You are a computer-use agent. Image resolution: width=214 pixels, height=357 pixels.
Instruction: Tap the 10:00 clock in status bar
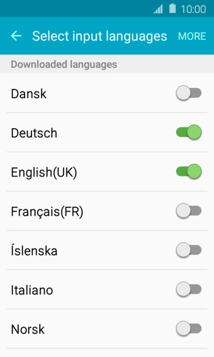pos(193,9)
